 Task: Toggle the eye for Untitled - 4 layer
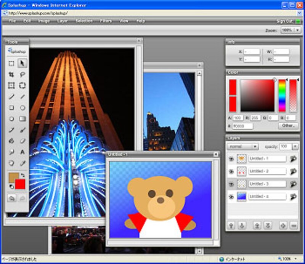[231, 197]
